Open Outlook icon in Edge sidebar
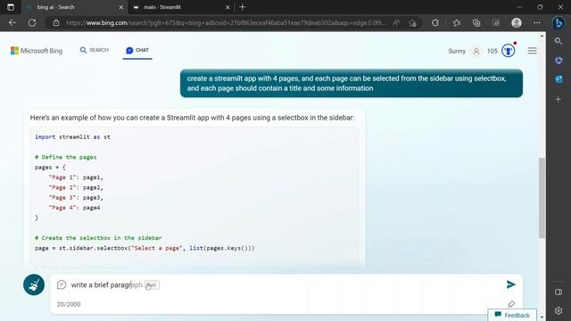 click(559, 79)
